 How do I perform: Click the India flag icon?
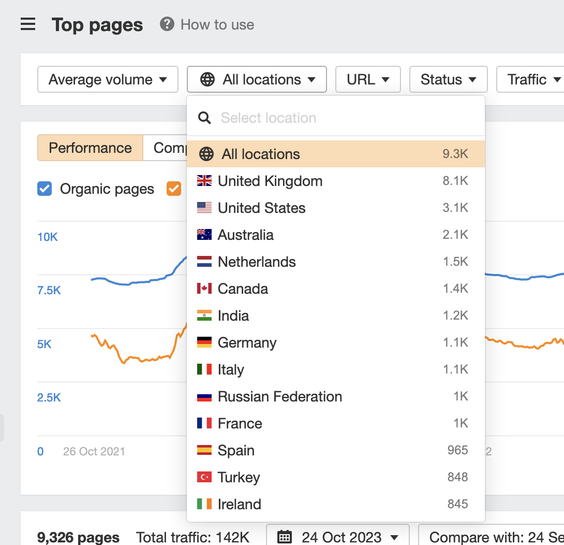[205, 315]
